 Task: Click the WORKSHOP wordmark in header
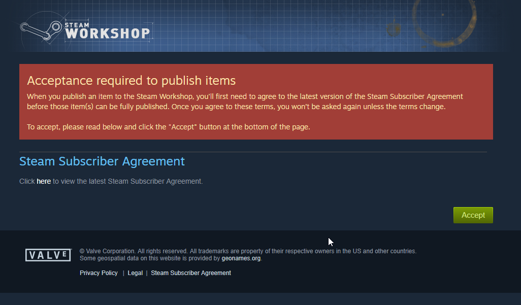108,33
